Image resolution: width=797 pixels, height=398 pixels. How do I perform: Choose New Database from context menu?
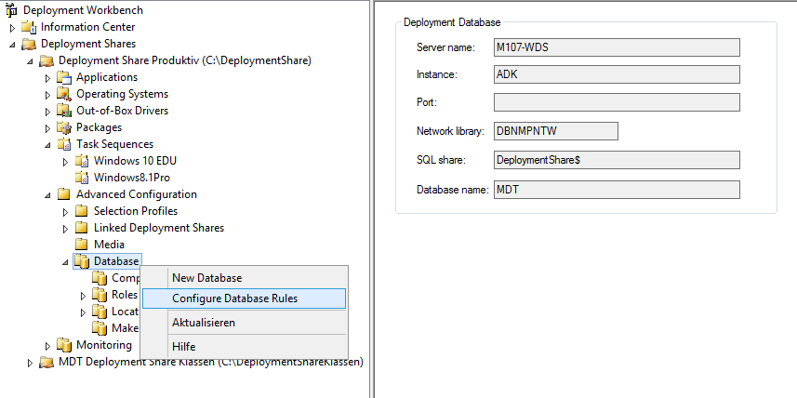click(206, 278)
